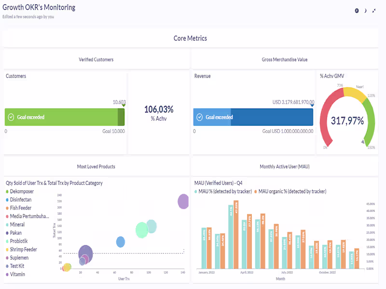The height and width of the screenshot is (289, 386).
Task: Click the Vitamin legend color dot
Action: [x=7, y=275]
